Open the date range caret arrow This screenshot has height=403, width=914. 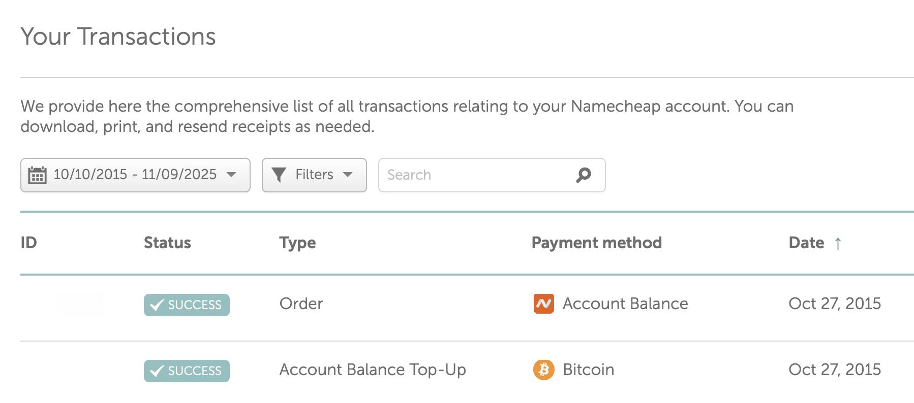point(231,175)
